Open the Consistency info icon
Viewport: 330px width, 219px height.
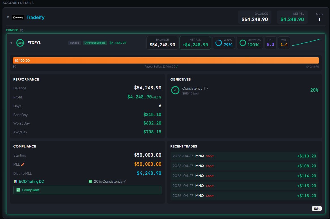206,88
